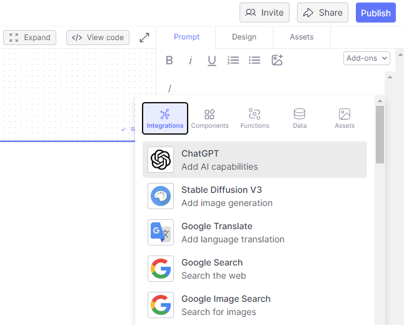
Task: Click the popup list scrollbar thumb
Action: point(380,135)
